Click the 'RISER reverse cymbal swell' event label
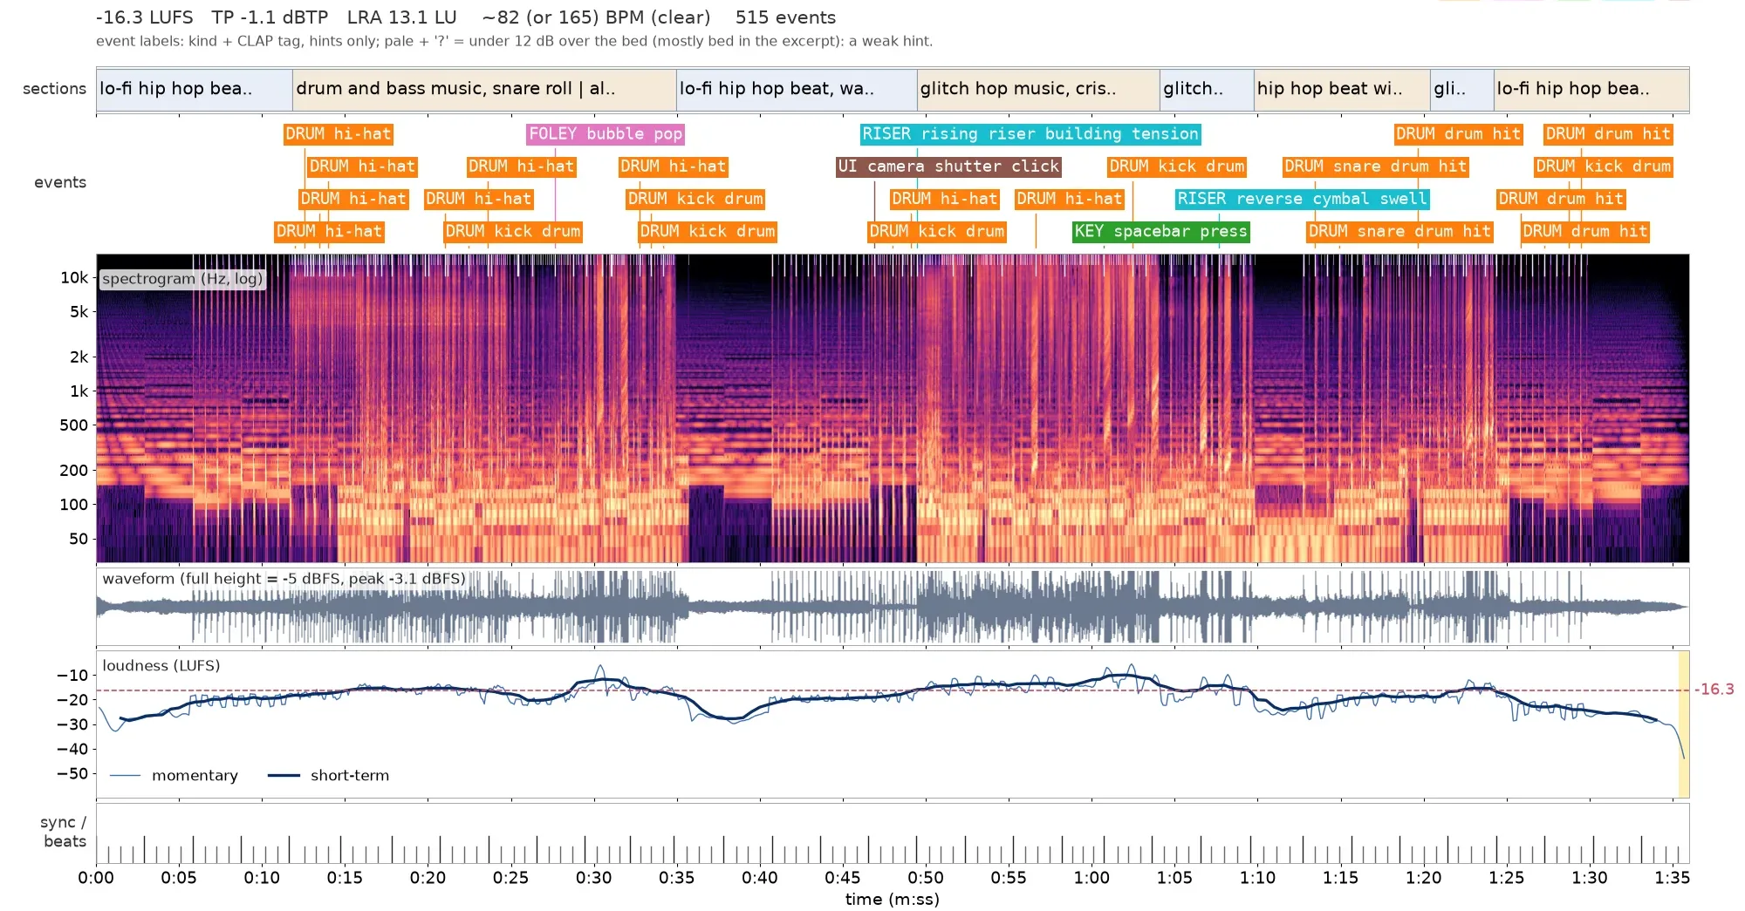This screenshot has width=1745, height=911. (1303, 199)
